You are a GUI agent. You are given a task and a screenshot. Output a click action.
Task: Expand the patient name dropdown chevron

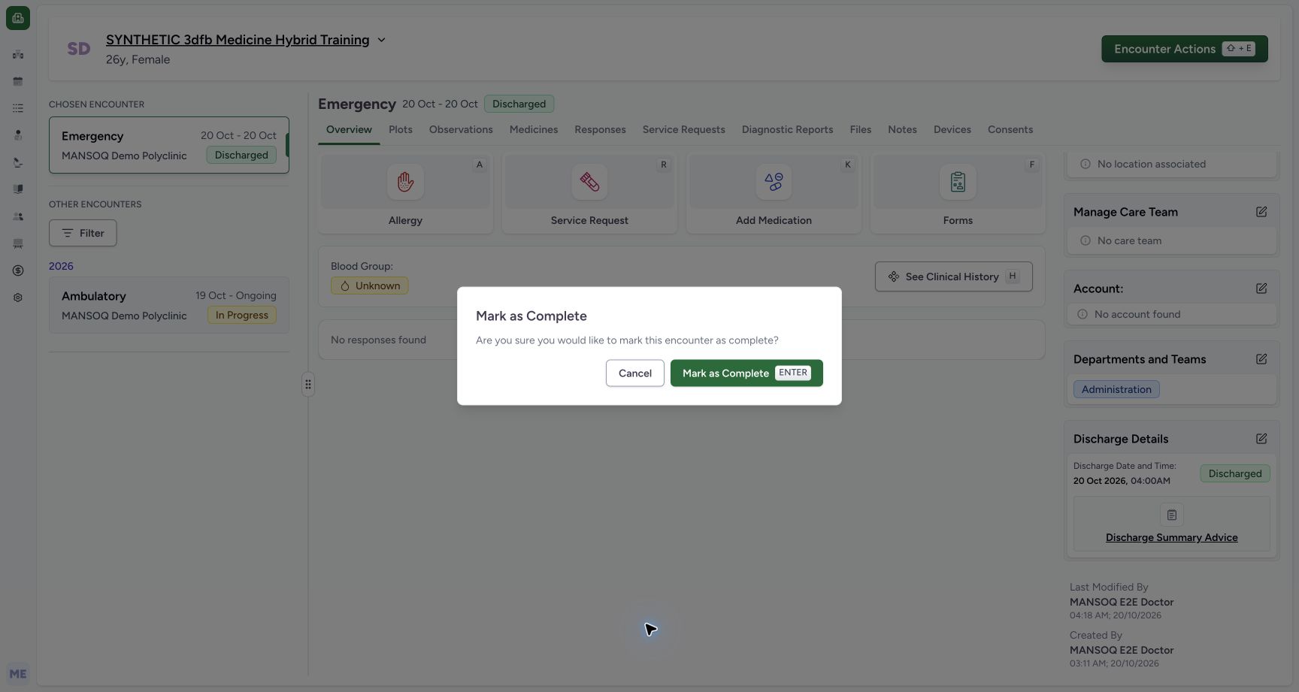381,40
